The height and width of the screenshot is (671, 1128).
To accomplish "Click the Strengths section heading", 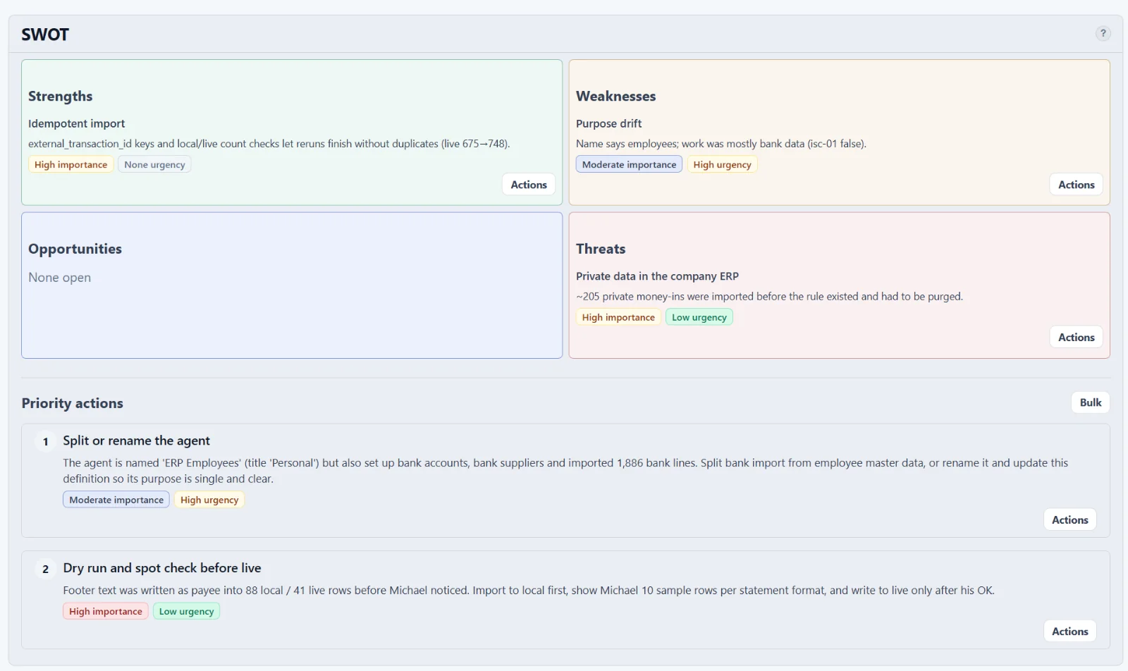I will click(60, 96).
